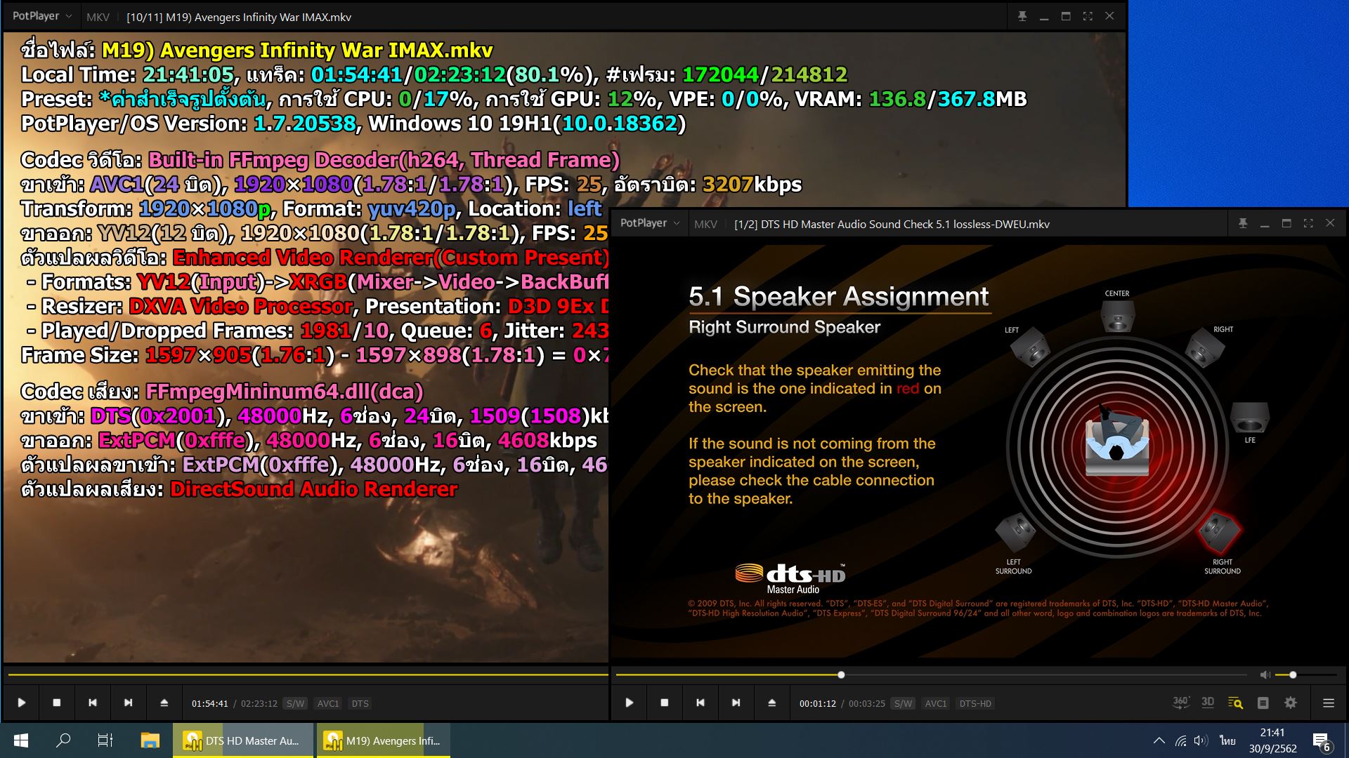
Task: Skip to next track in DTS HD window
Action: [x=736, y=703]
